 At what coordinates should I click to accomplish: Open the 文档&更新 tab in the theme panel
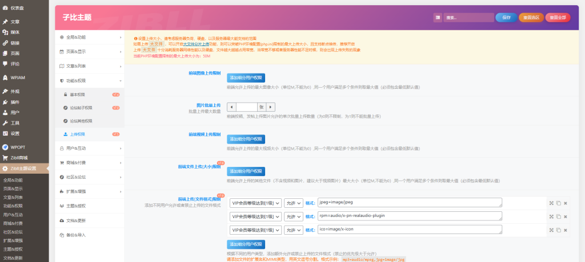[x=90, y=220]
